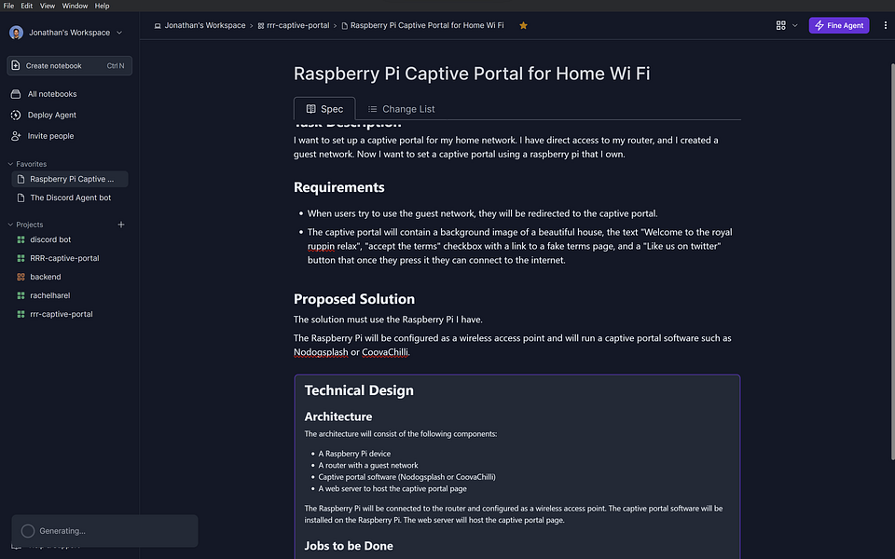Open the File menu

[x=8, y=6]
